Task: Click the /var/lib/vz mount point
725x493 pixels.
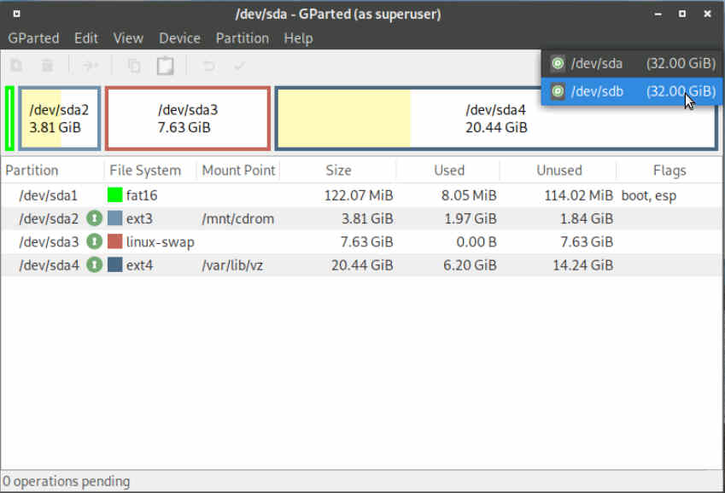Action: click(x=232, y=265)
